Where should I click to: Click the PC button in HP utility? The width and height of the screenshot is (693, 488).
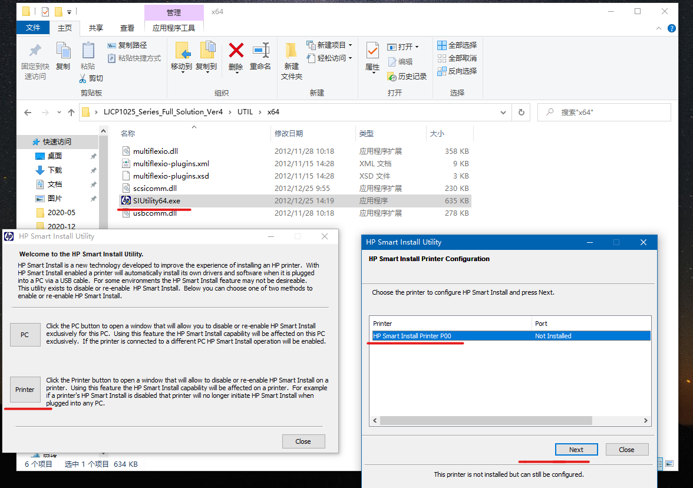(x=25, y=335)
